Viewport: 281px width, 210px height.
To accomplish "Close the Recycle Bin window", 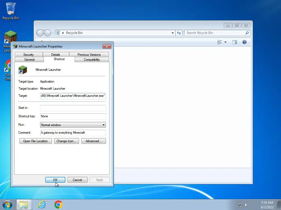I will click(x=246, y=25).
